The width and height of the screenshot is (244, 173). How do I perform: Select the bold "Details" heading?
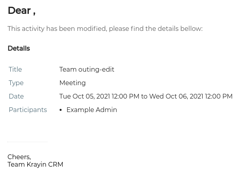(19, 48)
